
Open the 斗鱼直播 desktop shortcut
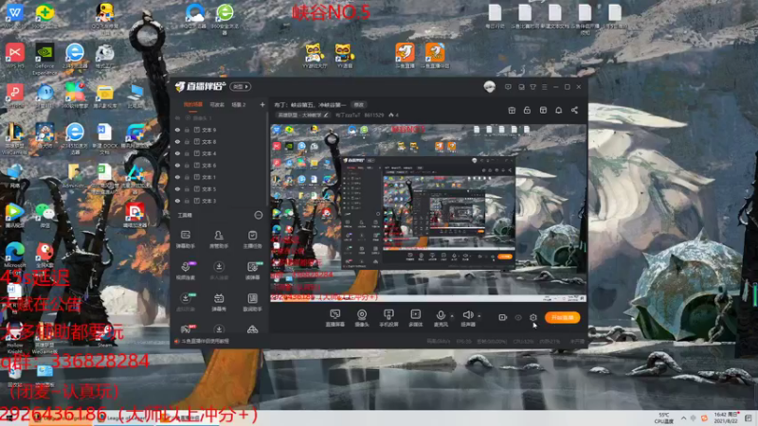point(406,56)
